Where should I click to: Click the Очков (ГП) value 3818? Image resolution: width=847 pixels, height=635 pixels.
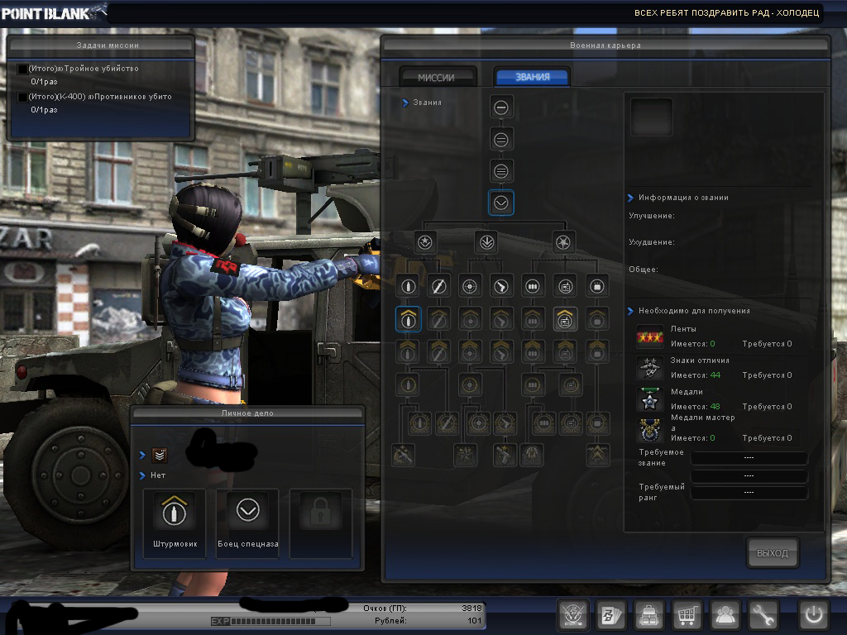[471, 608]
